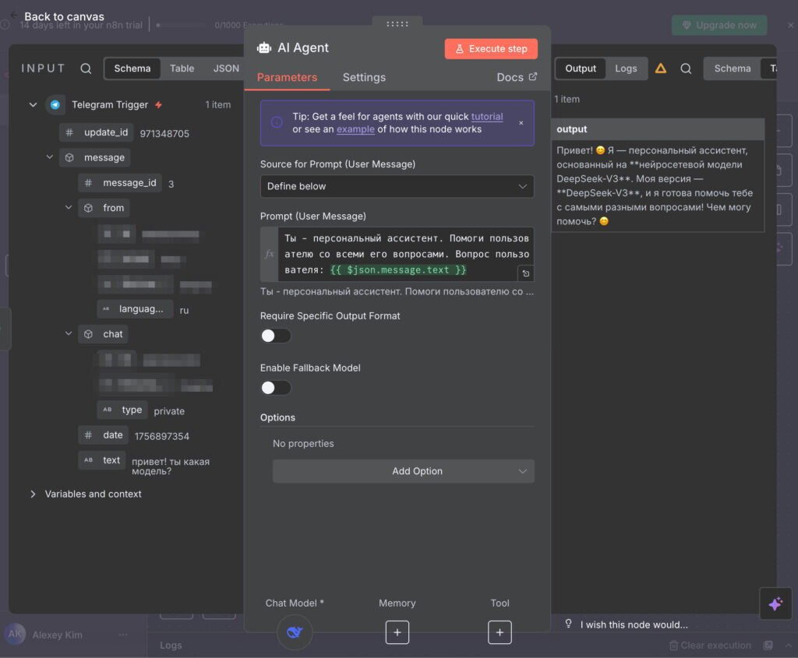Screen dimensions: 798x658
Task: Switch Input view to Table tab
Action: point(182,69)
